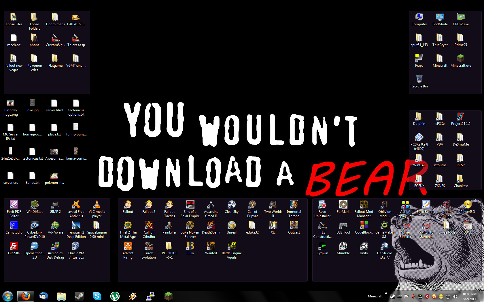Open the PCSX2 0.9.8 emulator icon
The height and width of the screenshot is (302, 484).
click(x=419, y=137)
